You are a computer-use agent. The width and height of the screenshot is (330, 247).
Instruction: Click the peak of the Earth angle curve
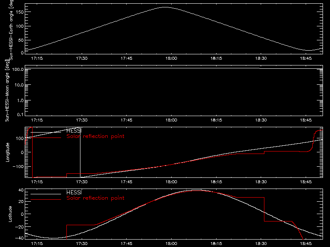[165, 7]
